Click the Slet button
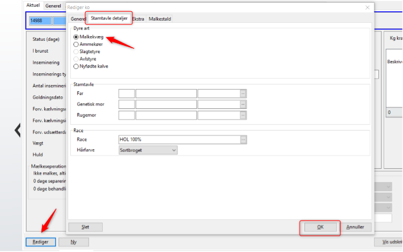 click(85, 227)
